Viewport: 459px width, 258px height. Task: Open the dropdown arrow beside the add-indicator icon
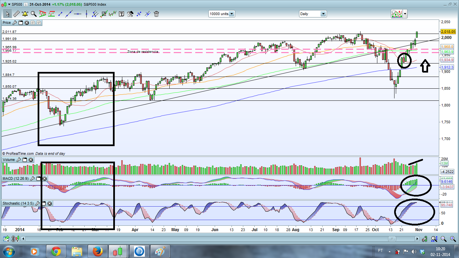(405, 14)
